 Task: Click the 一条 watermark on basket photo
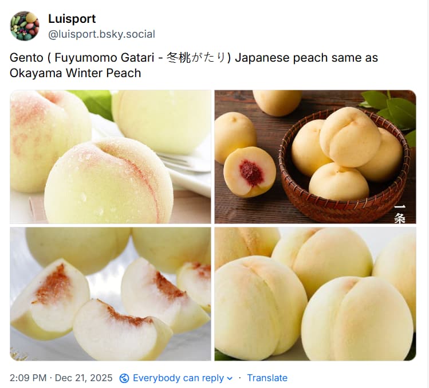[400, 214]
